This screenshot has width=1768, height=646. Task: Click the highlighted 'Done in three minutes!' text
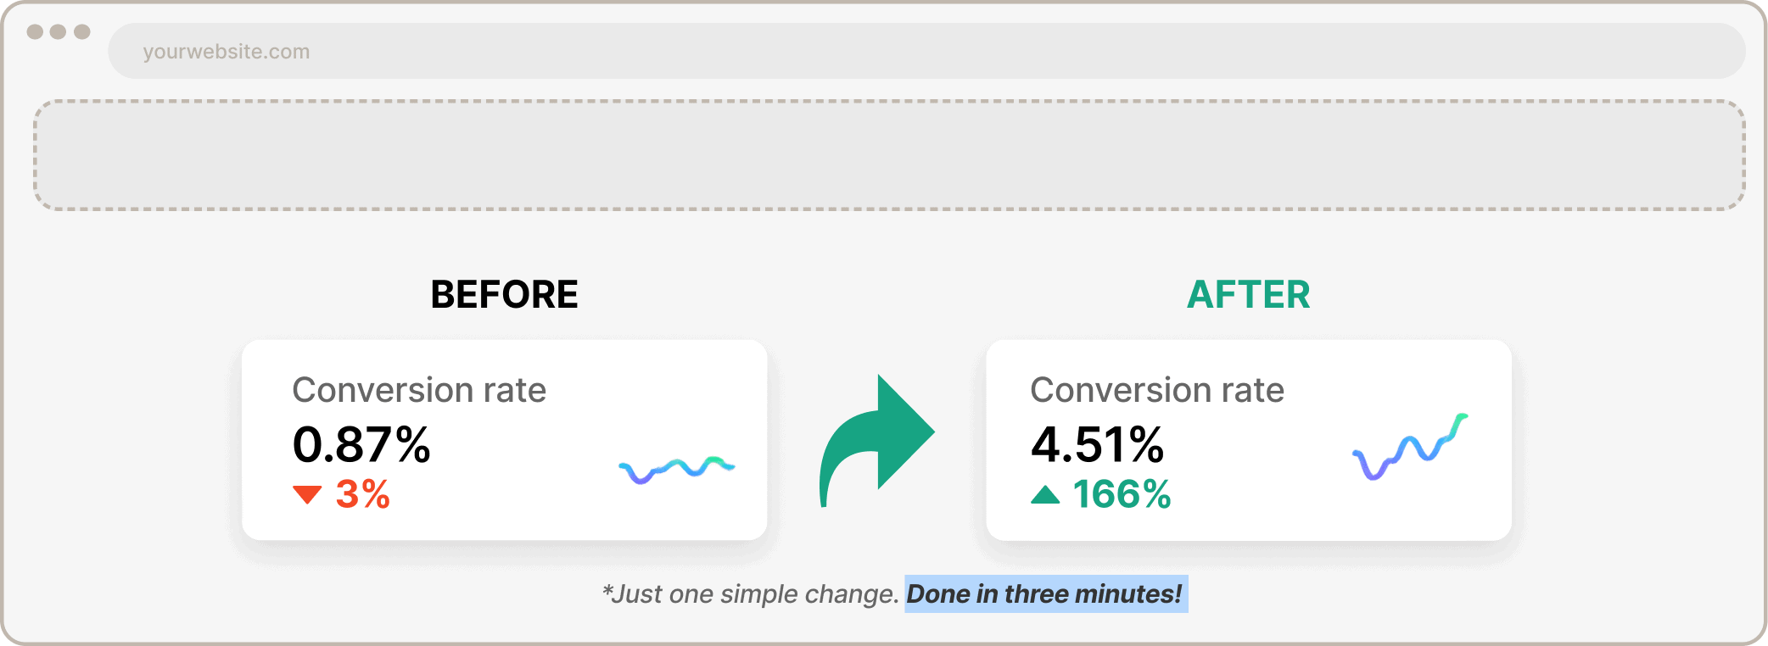[1045, 593]
